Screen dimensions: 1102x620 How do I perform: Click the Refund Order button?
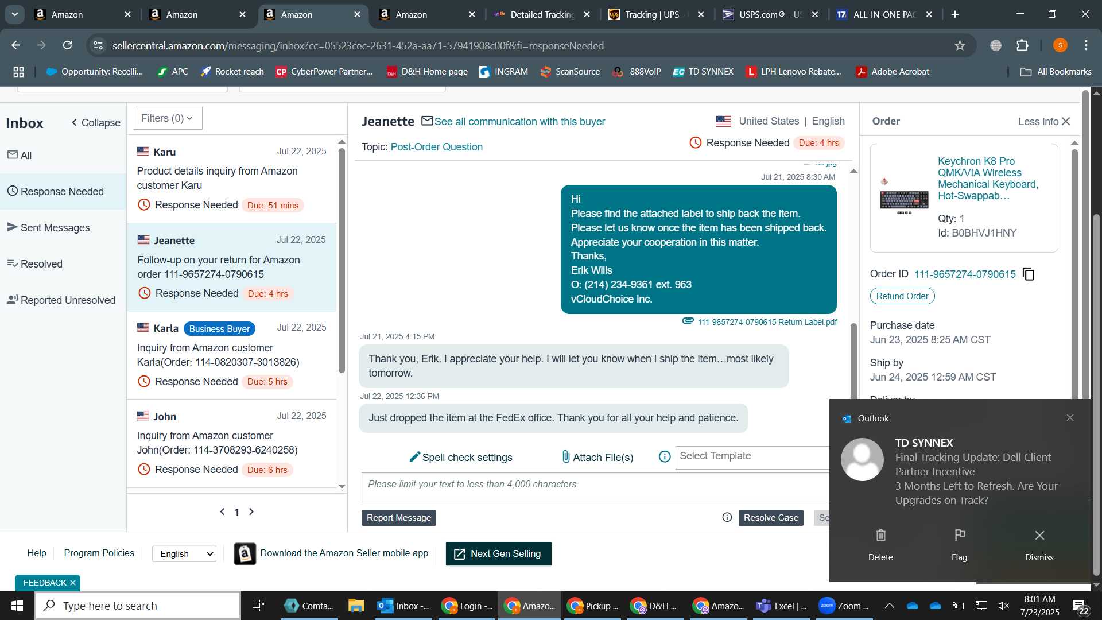pos(902,296)
